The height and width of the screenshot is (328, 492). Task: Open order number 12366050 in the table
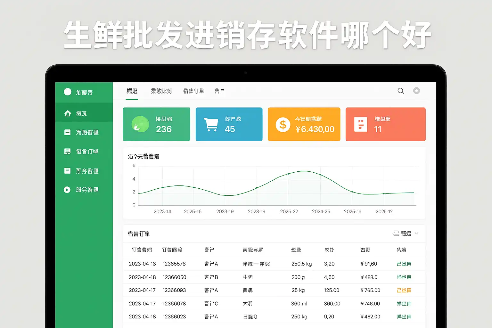pyautogui.click(x=174, y=277)
